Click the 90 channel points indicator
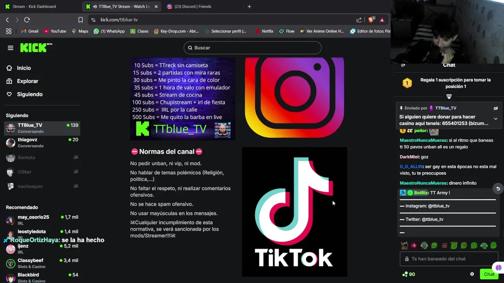Screen dimensions: 504x283 (409, 274)
